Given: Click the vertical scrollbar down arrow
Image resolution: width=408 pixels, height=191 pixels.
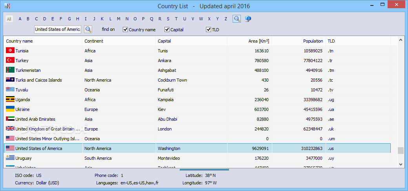Looking at the screenshot, I should (x=401, y=164).
